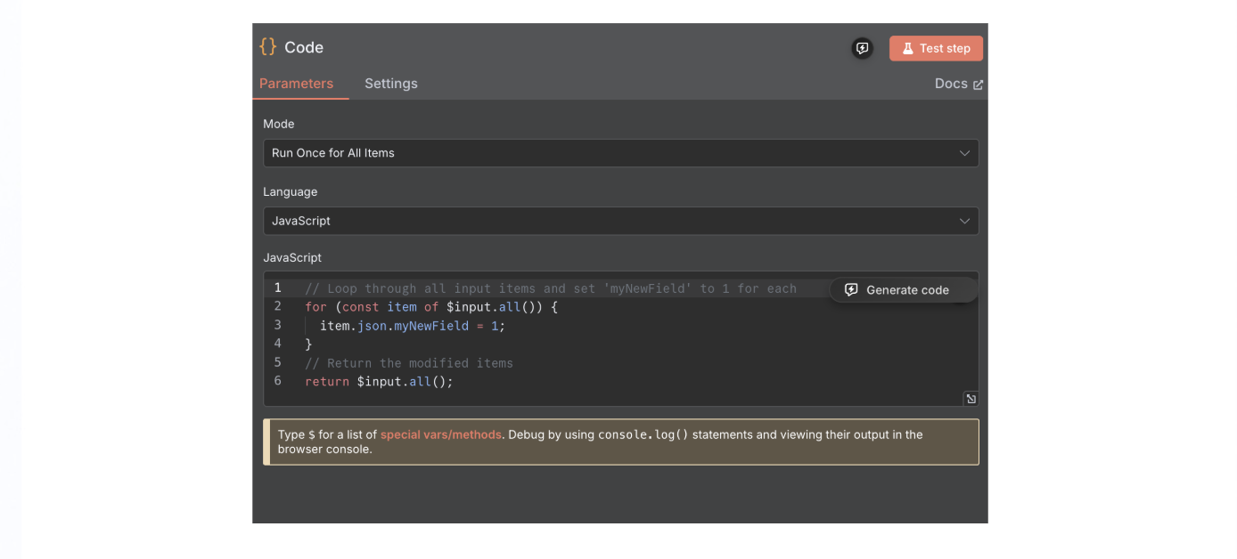The width and height of the screenshot is (1237, 559).
Task: Click line number 4 in the editor
Action: (x=278, y=344)
